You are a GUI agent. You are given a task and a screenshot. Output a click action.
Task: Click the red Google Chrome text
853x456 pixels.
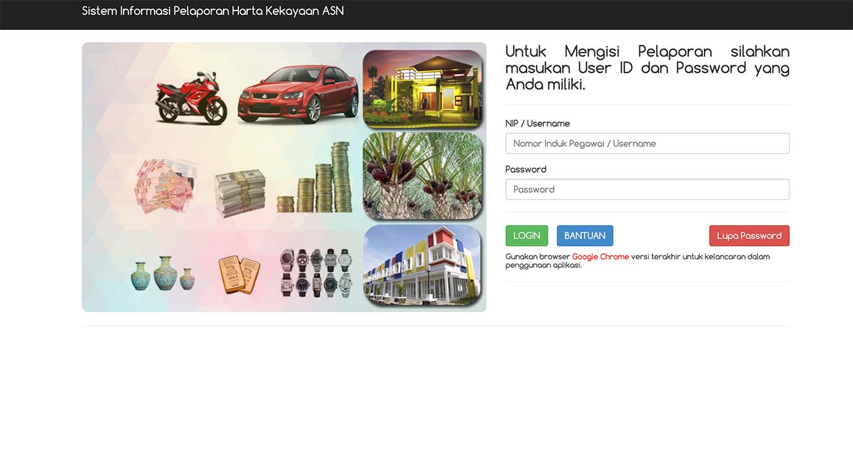coord(600,257)
